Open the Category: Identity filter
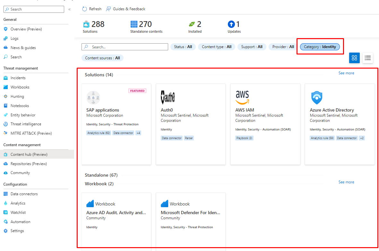This screenshot has height=251, width=379. coord(320,47)
